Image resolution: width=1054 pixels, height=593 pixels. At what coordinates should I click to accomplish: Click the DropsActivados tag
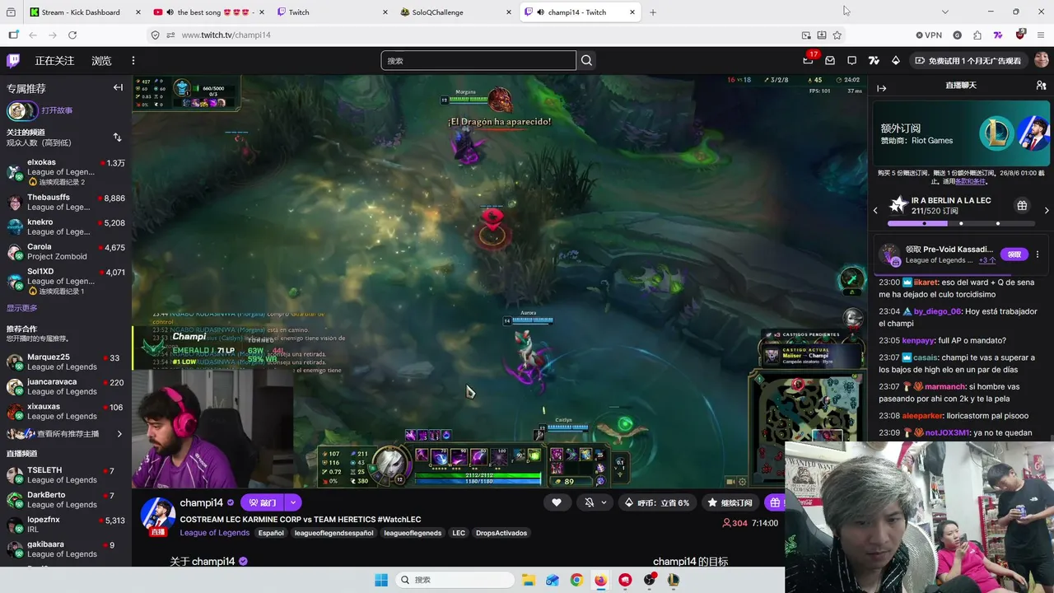(x=501, y=533)
